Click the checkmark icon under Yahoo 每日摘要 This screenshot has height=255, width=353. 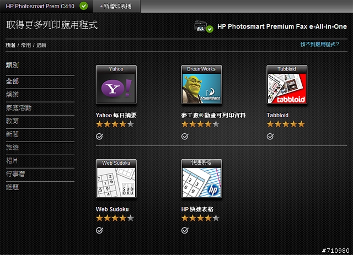[99, 136]
